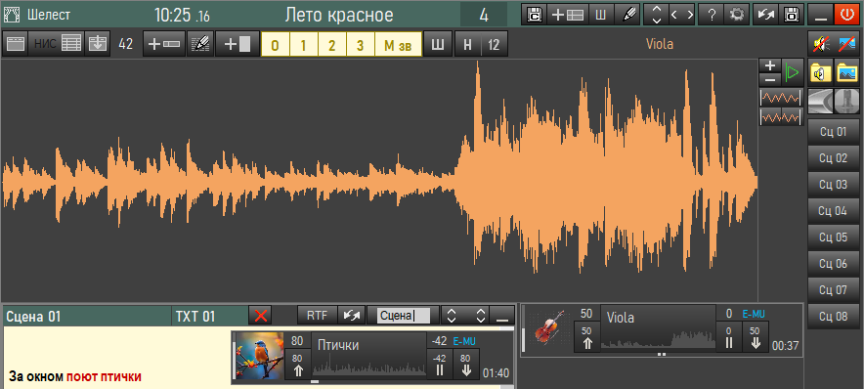Go to scene Сц 04
The image size is (864, 389).
click(833, 211)
